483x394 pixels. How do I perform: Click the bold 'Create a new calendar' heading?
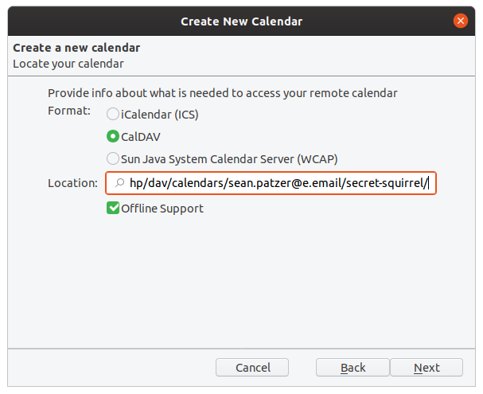click(x=76, y=48)
